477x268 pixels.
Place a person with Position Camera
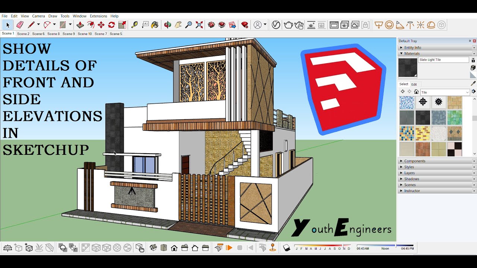coord(272,248)
